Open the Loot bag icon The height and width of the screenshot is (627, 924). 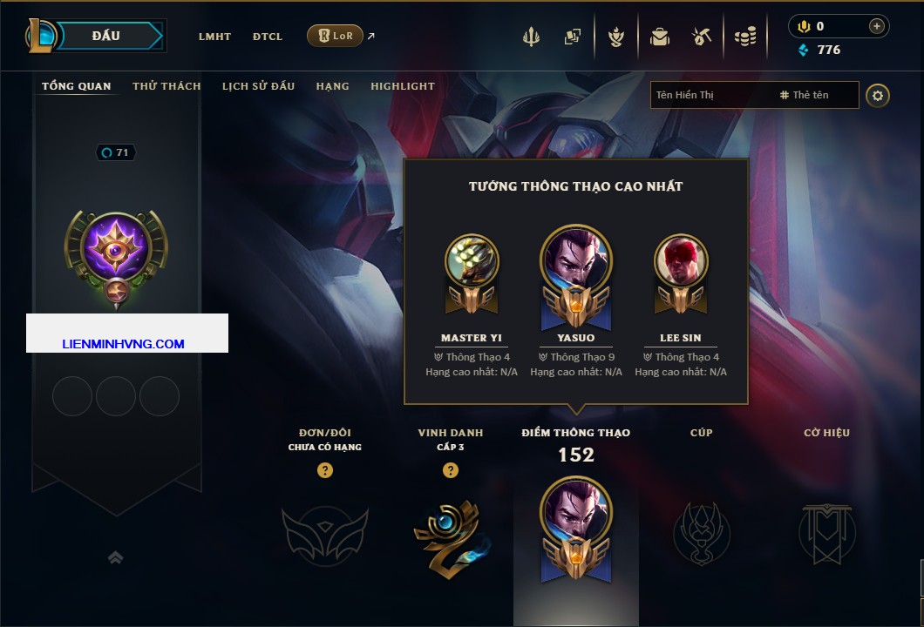click(659, 37)
